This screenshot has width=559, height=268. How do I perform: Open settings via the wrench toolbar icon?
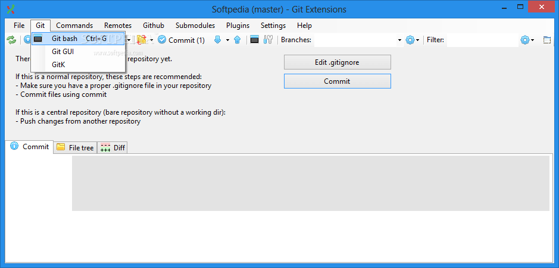(268, 40)
